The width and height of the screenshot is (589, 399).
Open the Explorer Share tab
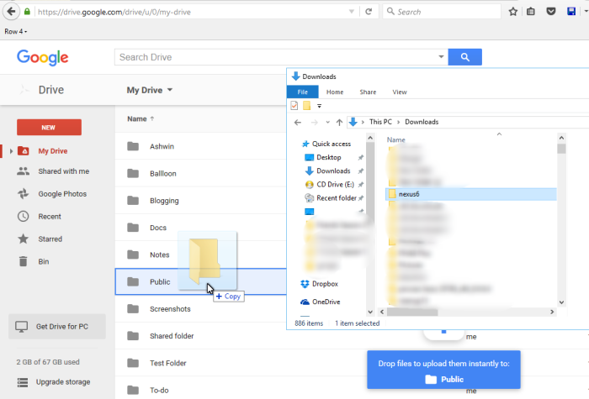tap(368, 92)
